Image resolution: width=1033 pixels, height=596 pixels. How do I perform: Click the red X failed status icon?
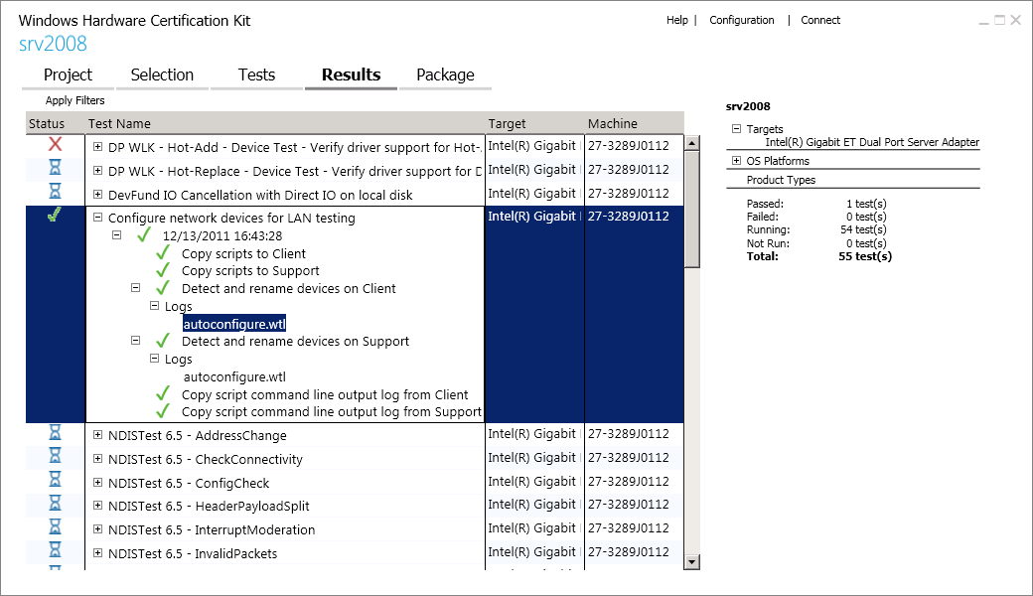pyautogui.click(x=55, y=145)
